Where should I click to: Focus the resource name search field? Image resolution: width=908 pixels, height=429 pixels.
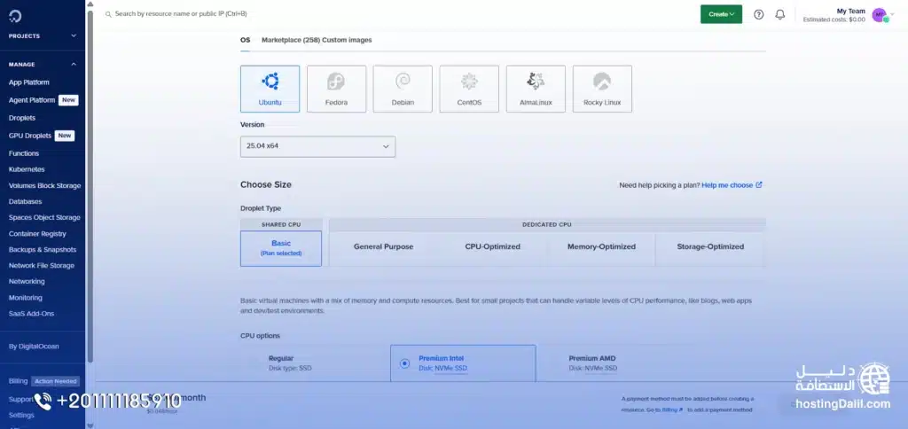coord(181,14)
